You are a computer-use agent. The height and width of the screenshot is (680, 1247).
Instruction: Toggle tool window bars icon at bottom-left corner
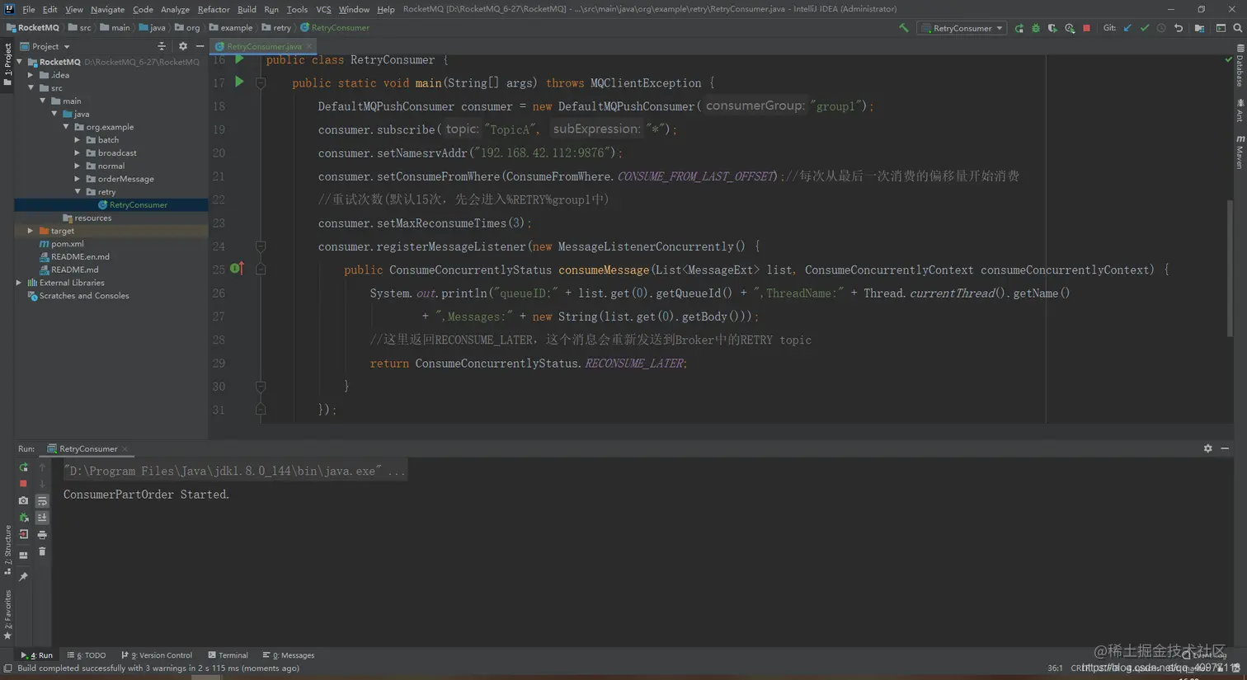click(7, 668)
